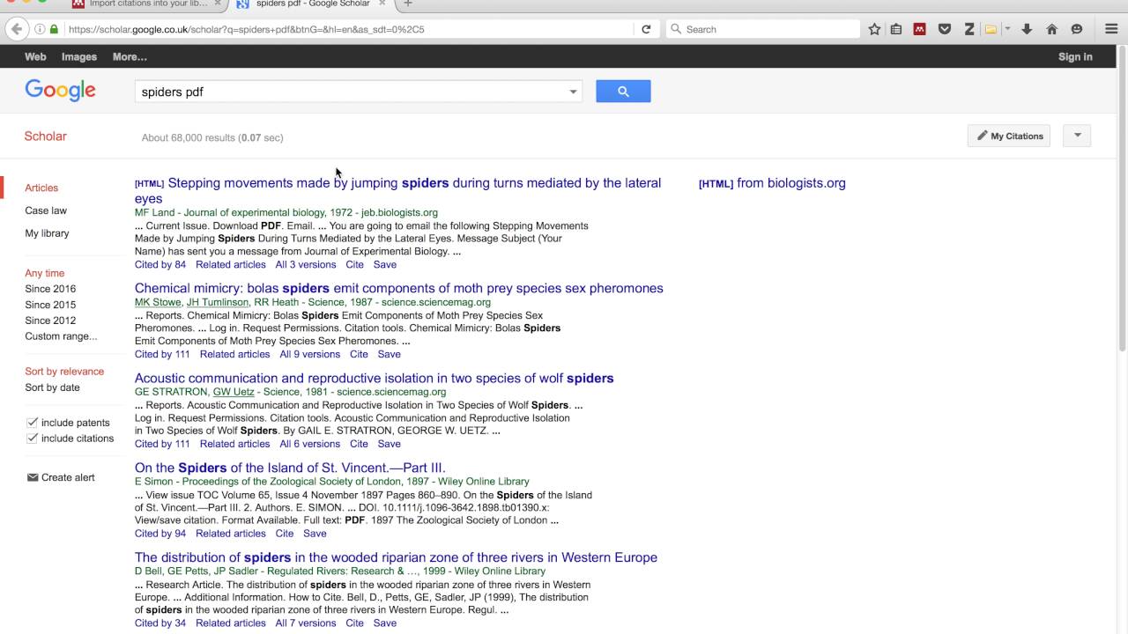
Task: Switch to the 'Import citations into your lib...' tab
Action: [x=146, y=4]
